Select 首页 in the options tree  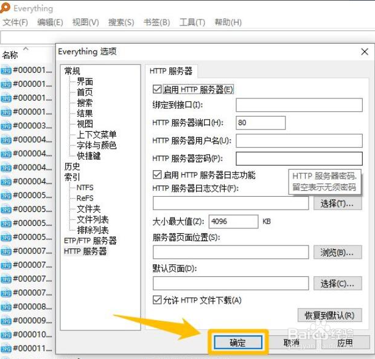[85, 92]
